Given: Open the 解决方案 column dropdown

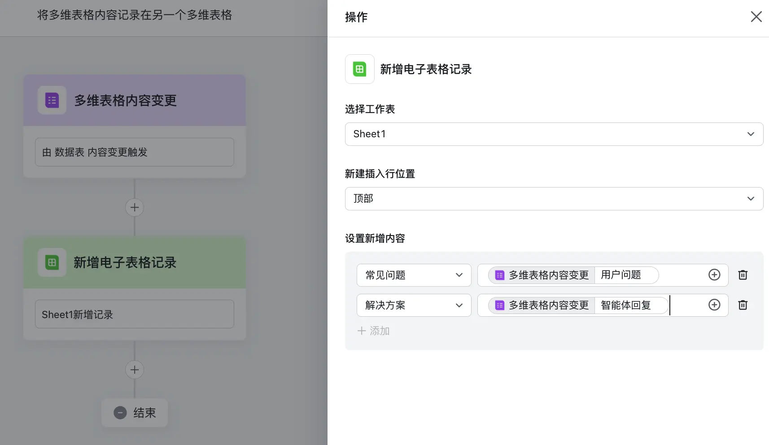Looking at the screenshot, I should (x=414, y=305).
